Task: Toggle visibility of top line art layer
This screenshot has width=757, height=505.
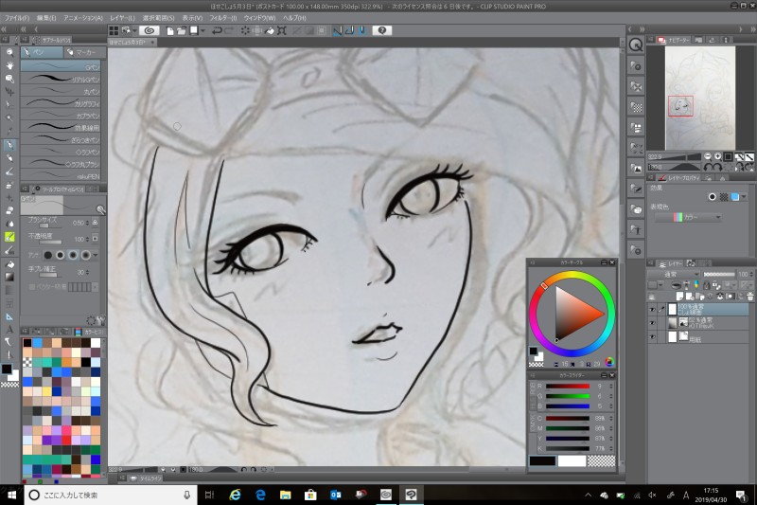Action: [652, 310]
